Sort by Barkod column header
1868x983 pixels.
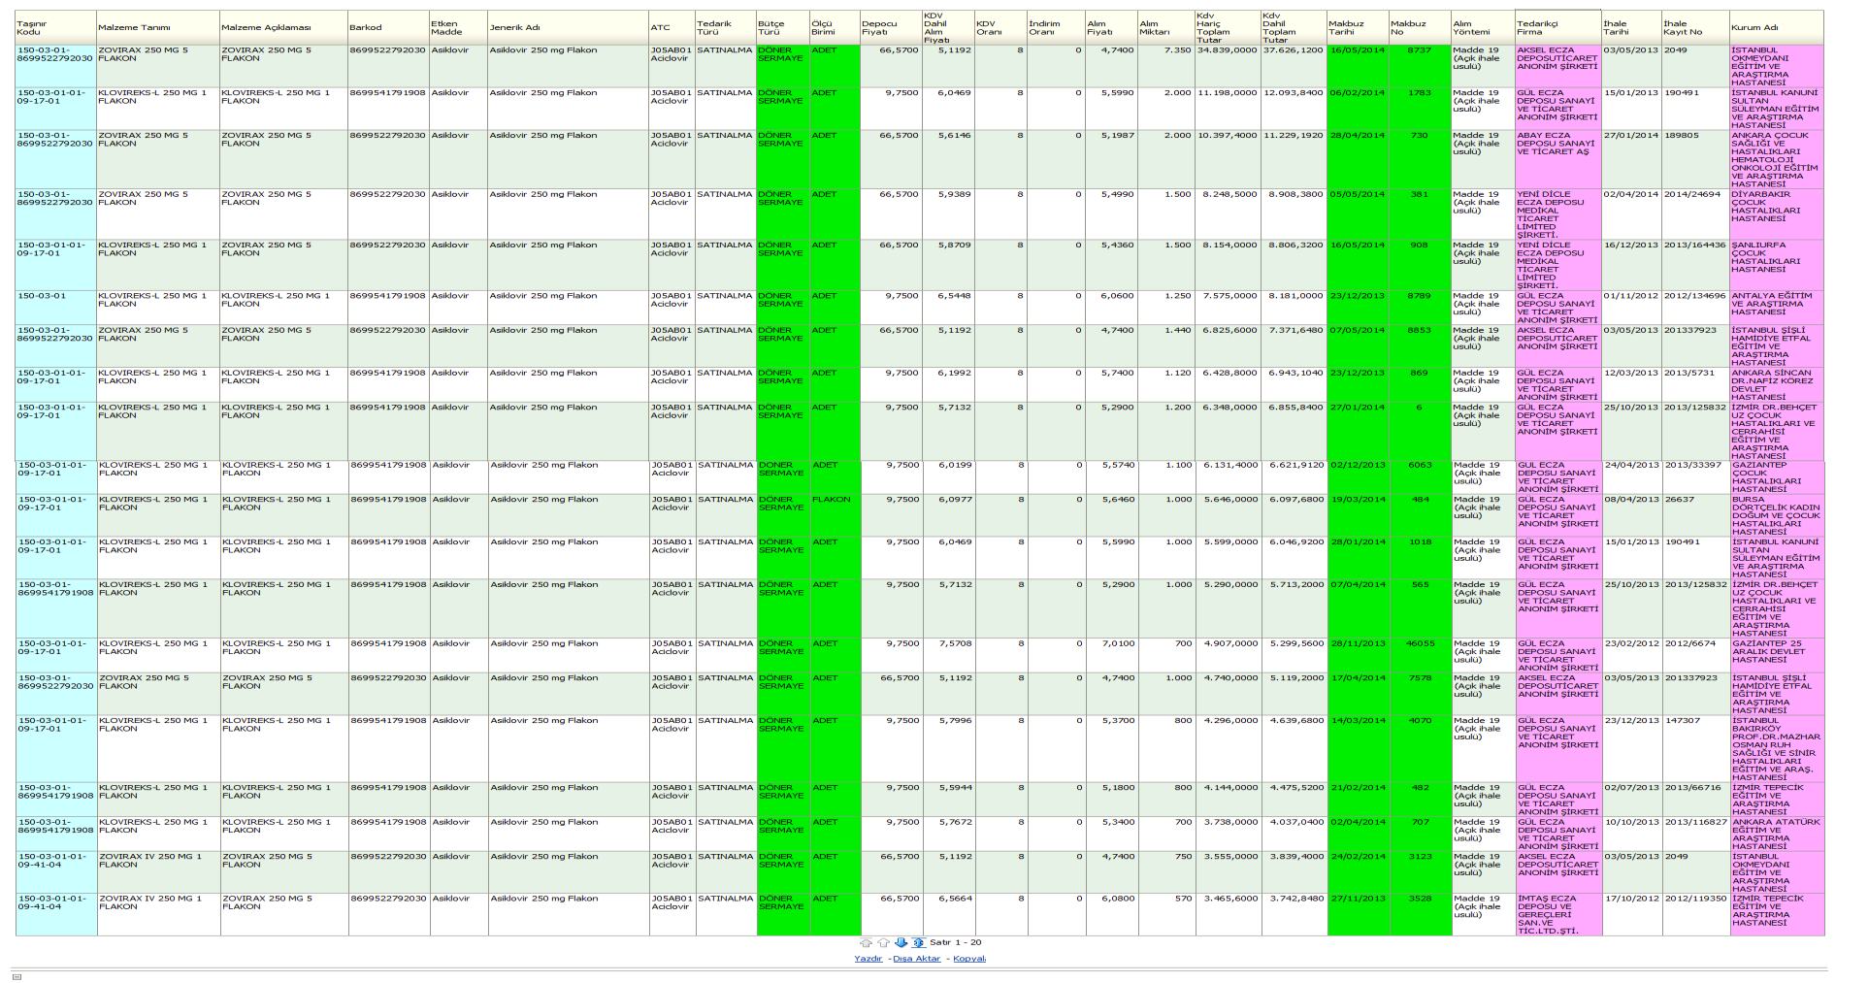pos(388,27)
